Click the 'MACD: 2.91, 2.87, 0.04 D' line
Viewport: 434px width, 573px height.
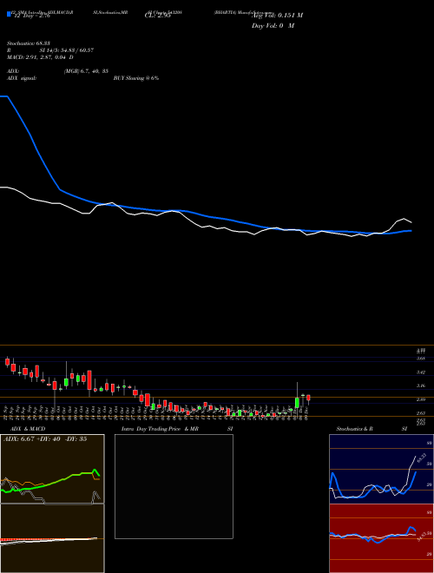40,57
